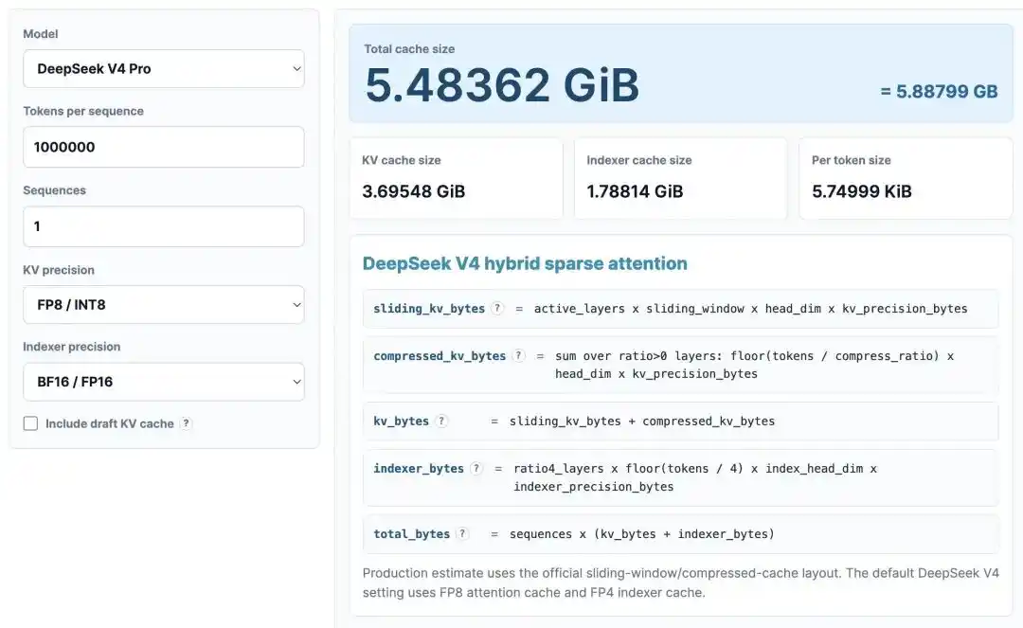Open the Indexer precision dropdown
The height and width of the screenshot is (628, 1023).
pyautogui.click(x=164, y=382)
